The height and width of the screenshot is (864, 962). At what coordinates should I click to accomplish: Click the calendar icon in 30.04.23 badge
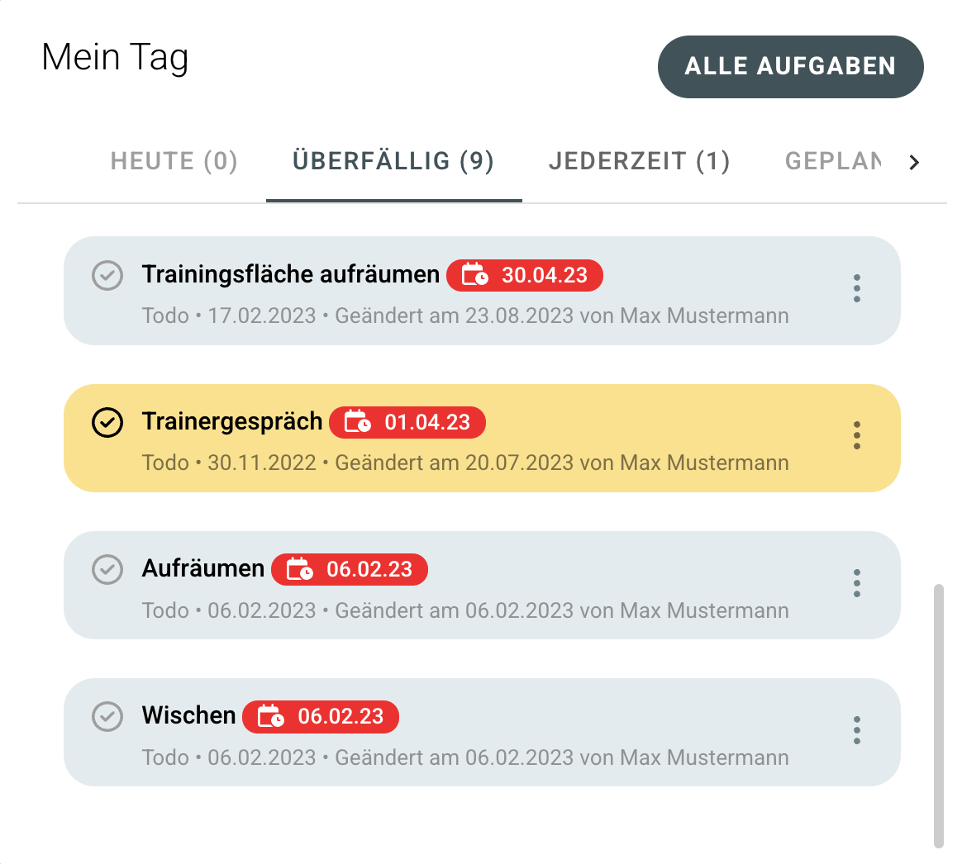[x=474, y=275]
